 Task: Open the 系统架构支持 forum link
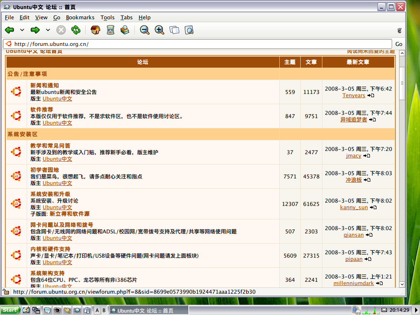click(47, 273)
